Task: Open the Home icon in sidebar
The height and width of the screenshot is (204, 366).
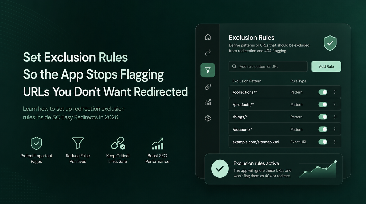Action: tap(208, 37)
